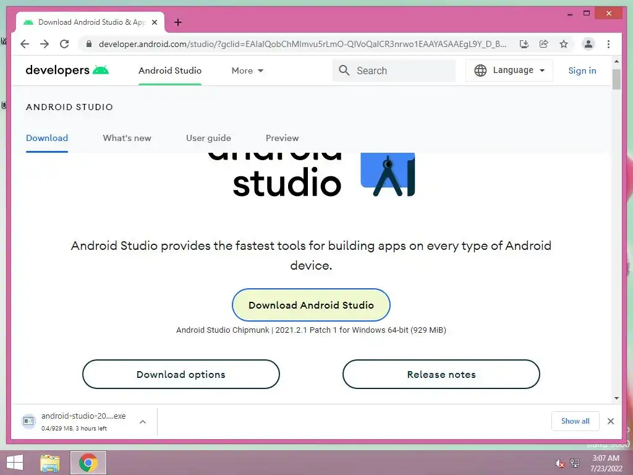The width and height of the screenshot is (633, 475).
Task: Open the Chrome profile avatar icon
Action: point(588,44)
